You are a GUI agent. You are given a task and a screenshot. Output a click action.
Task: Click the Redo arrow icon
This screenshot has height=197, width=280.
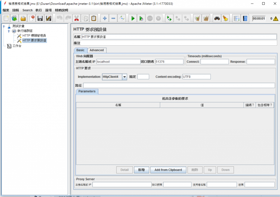tap(68, 18)
